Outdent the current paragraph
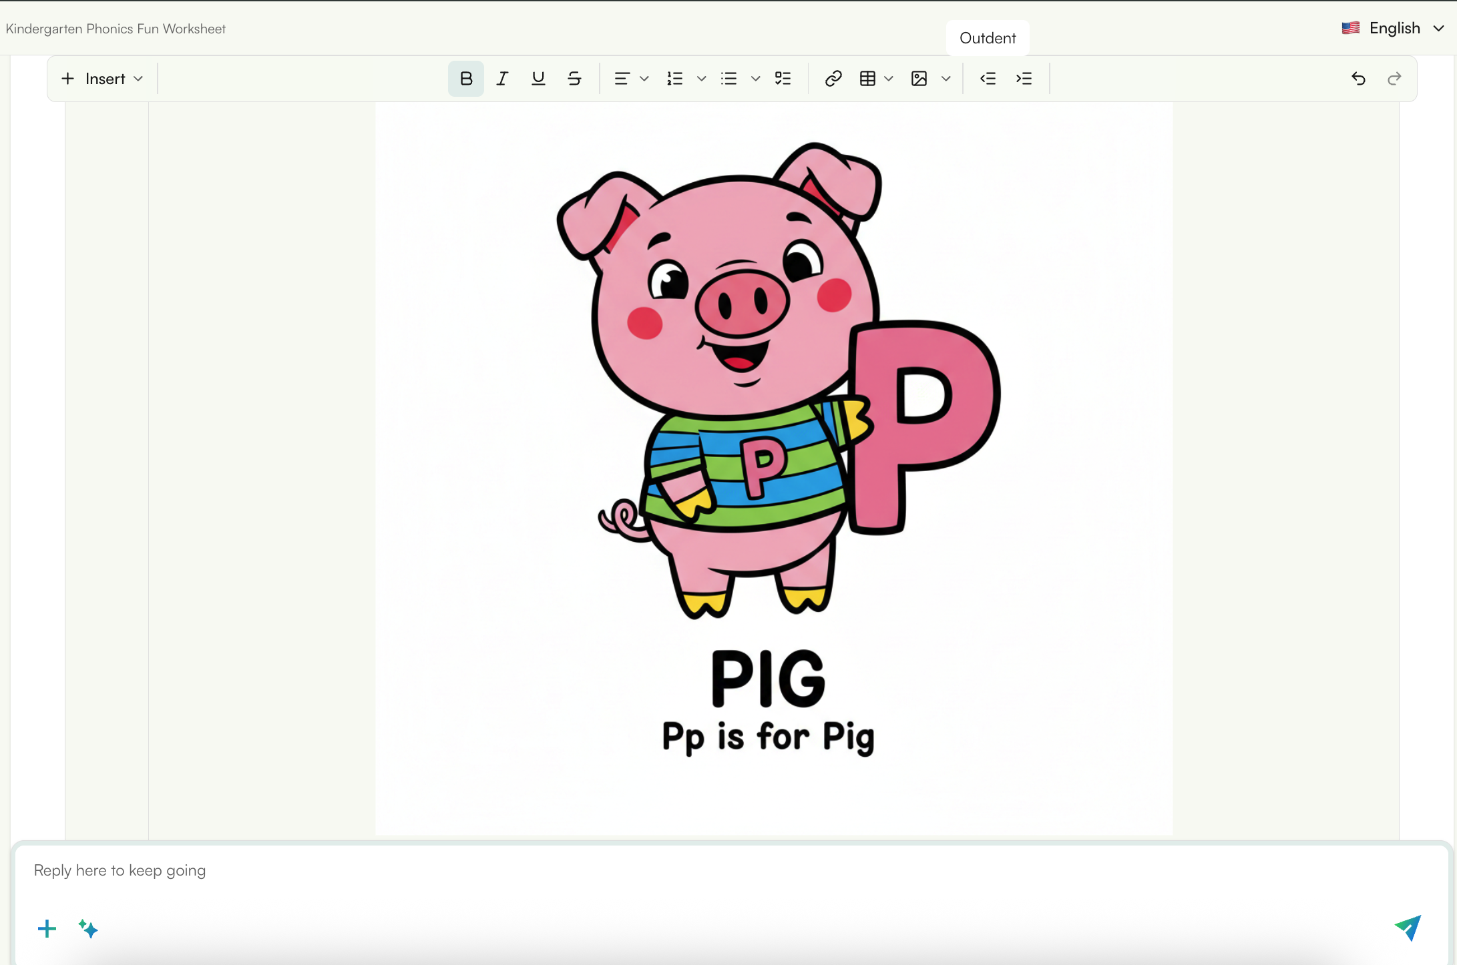Viewport: 1457px width, 965px height. pos(988,78)
